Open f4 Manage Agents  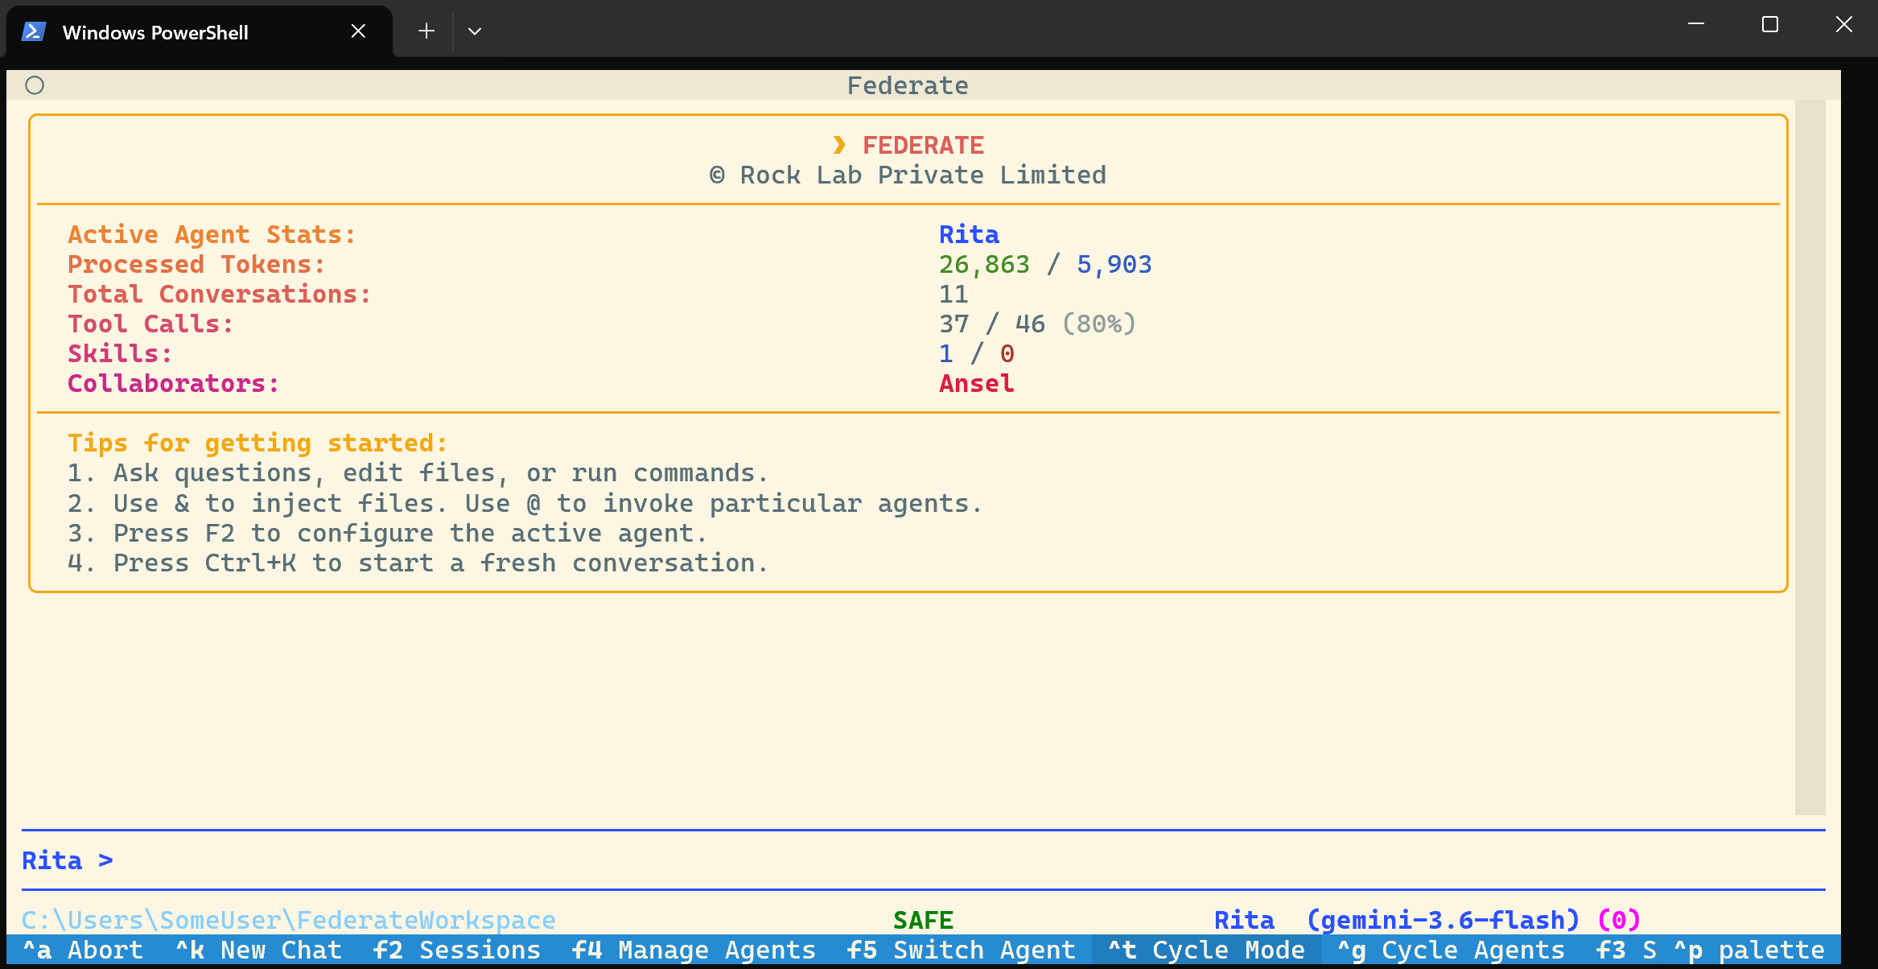(x=694, y=950)
